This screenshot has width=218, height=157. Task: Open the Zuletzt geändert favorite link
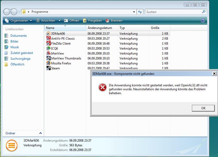point(22,53)
